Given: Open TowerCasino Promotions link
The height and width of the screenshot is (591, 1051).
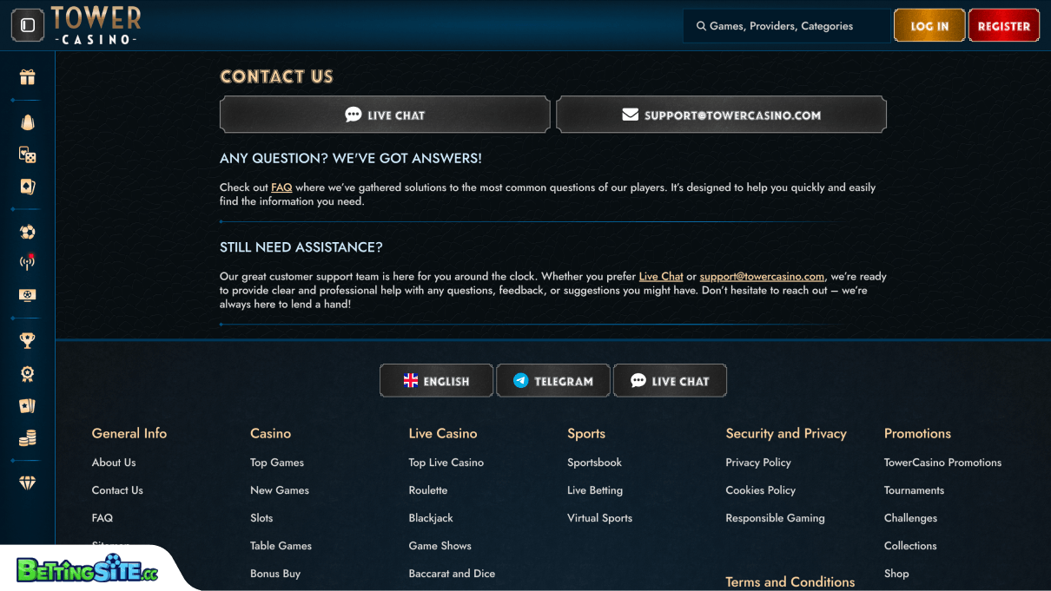Looking at the screenshot, I should [x=942, y=463].
